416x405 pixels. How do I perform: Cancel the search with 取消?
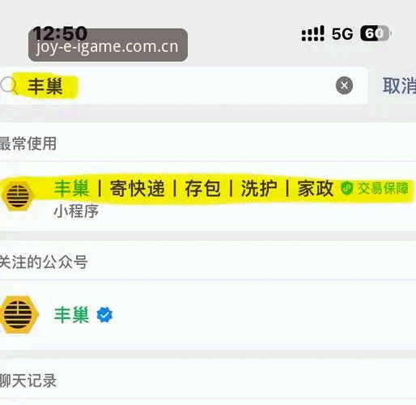tap(399, 86)
